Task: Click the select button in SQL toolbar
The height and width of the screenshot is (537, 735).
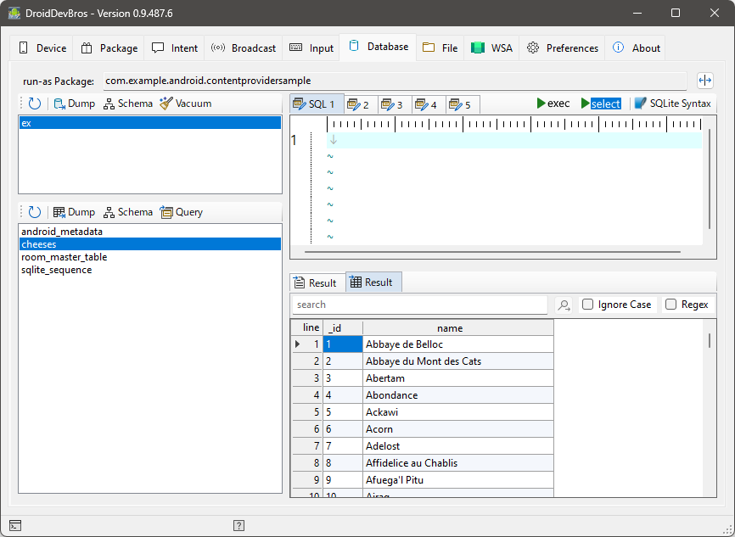Action: 601,103
